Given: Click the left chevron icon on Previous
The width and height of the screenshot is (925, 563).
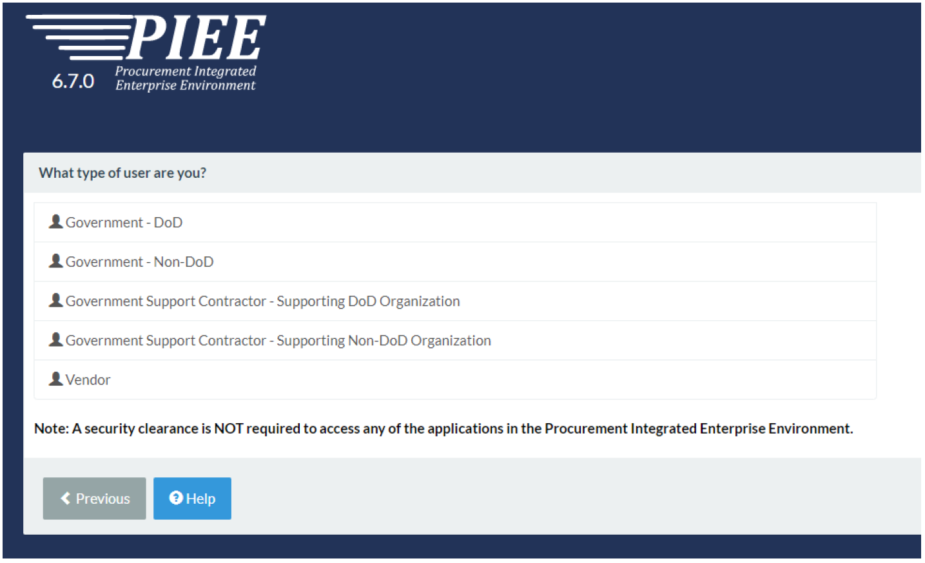Looking at the screenshot, I should click(65, 498).
